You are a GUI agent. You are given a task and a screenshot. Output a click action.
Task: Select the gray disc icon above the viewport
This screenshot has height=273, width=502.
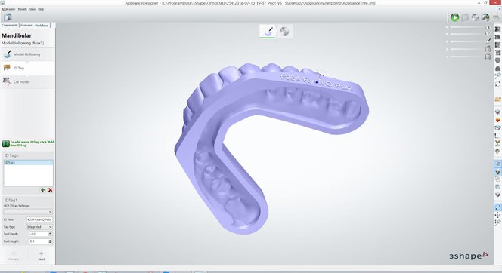coord(284,31)
